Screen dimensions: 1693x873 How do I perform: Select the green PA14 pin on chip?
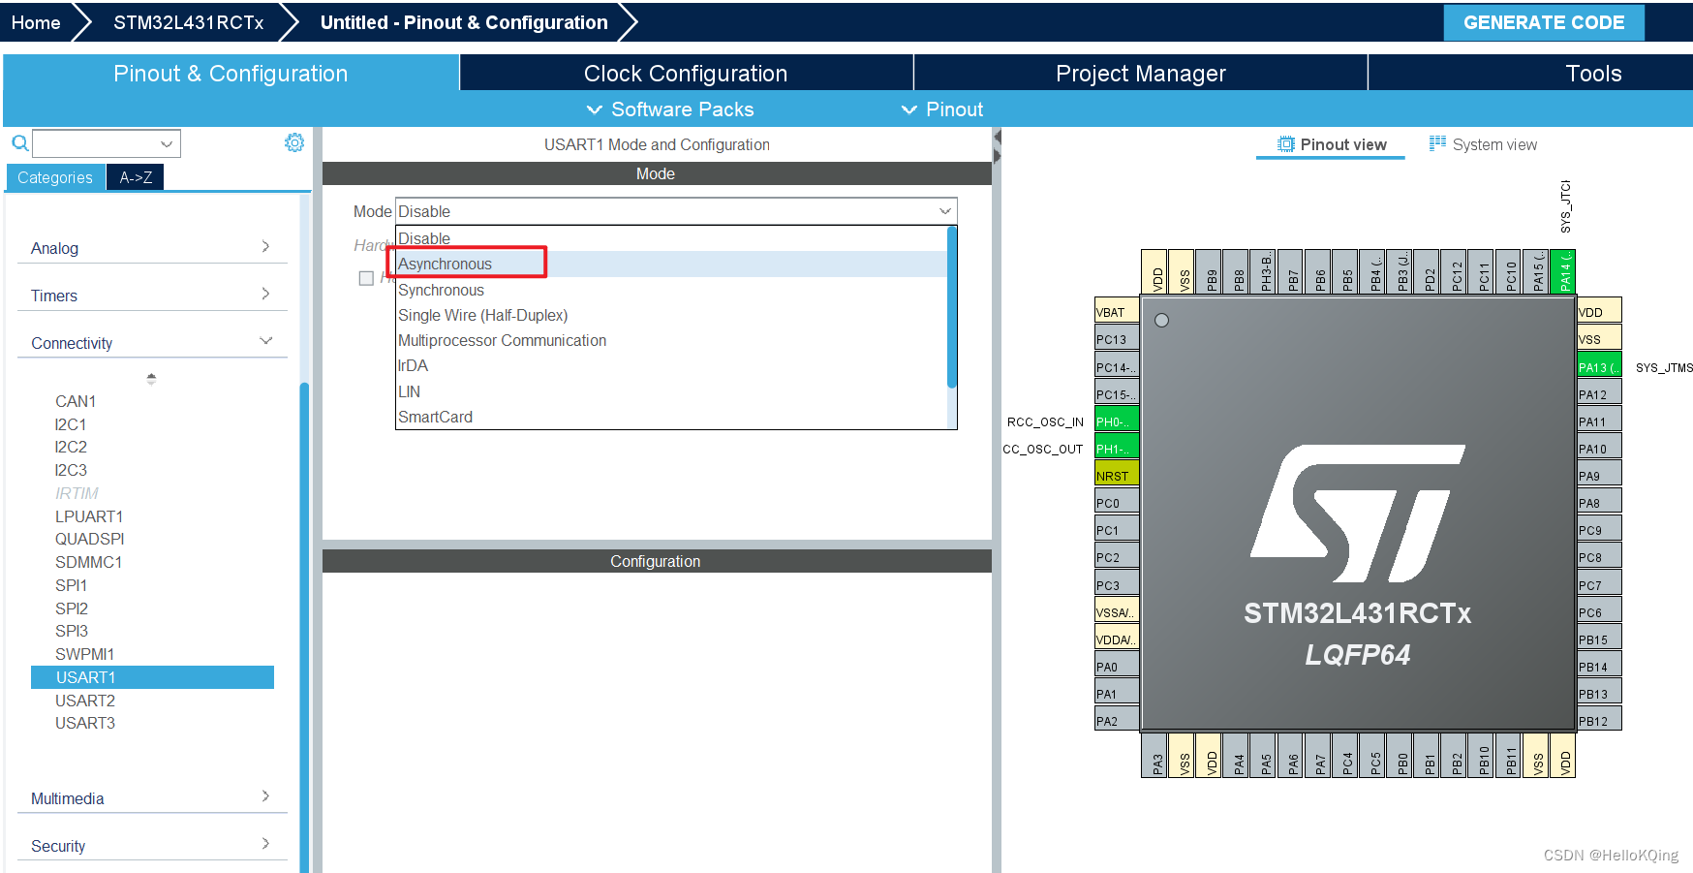(1562, 271)
